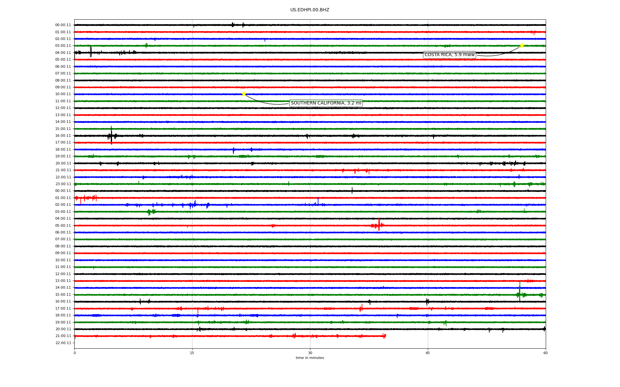Click the 0 tick on time axis
Viewport: 620px width, 387px height.
75,353
